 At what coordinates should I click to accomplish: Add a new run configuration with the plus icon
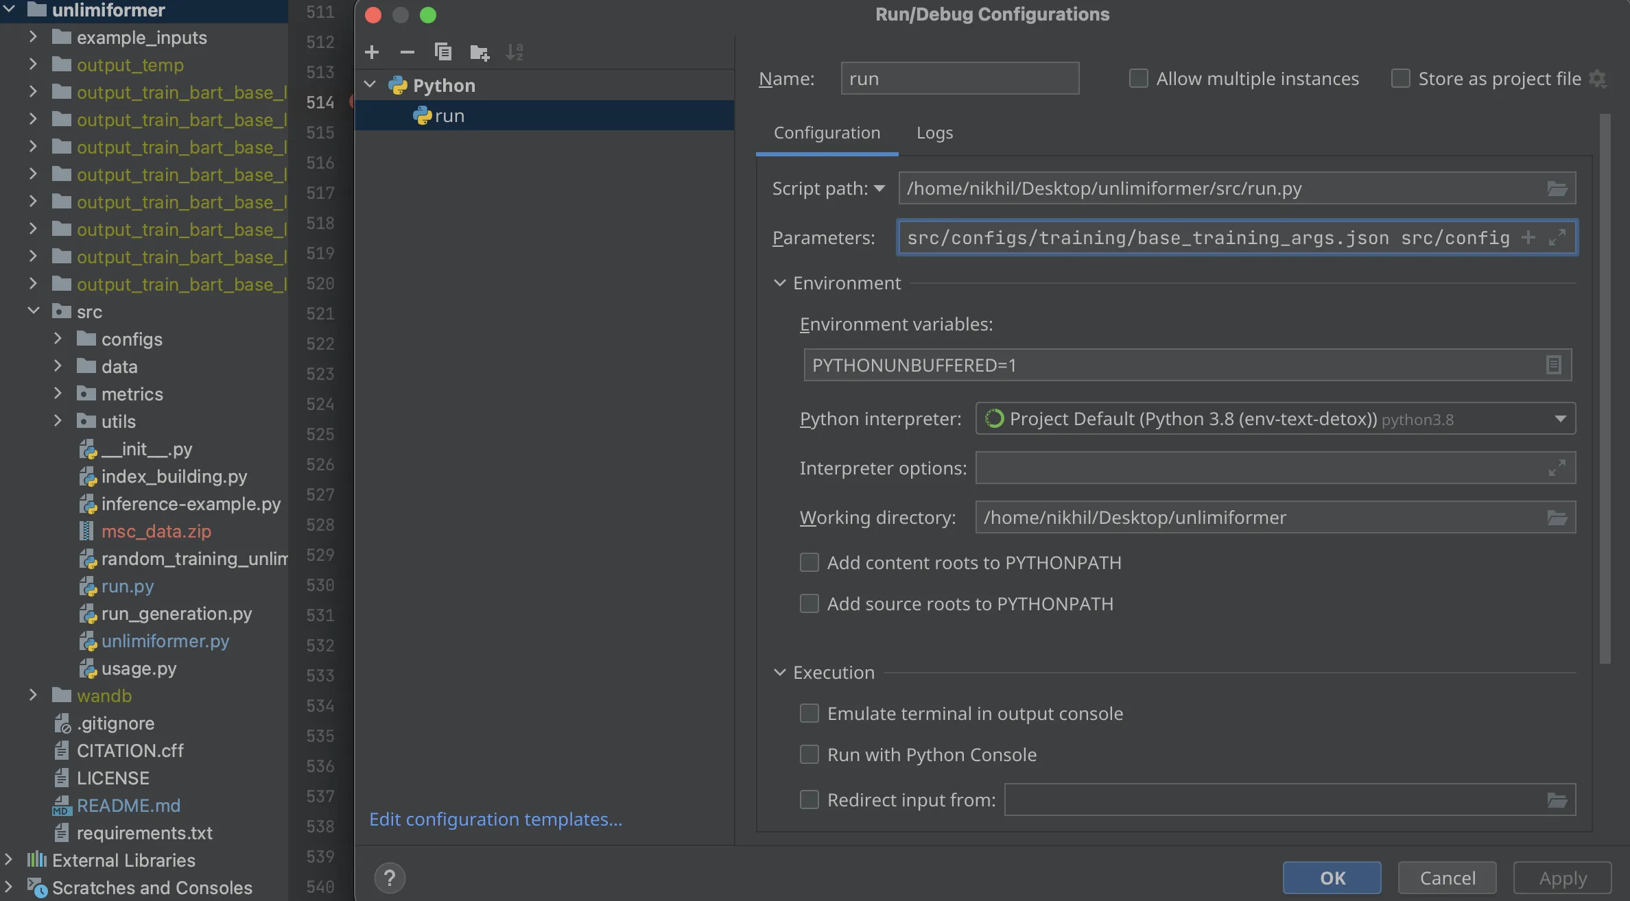pyautogui.click(x=372, y=52)
